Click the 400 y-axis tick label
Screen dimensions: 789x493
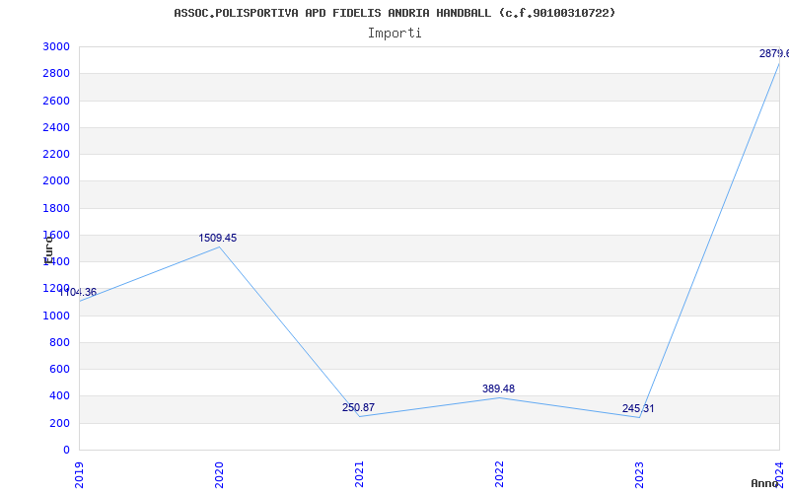(x=60, y=396)
